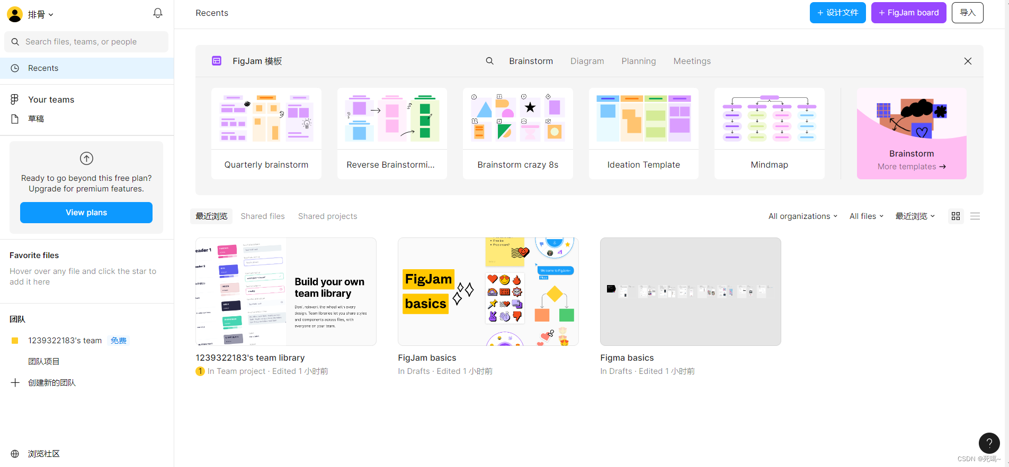The height and width of the screenshot is (467, 1009).
Task: Switch to grid view of files
Action: point(956,216)
